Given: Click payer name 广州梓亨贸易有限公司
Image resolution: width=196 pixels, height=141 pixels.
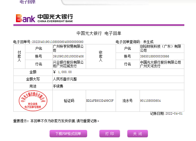Looking at the screenshot, I should (68, 48).
